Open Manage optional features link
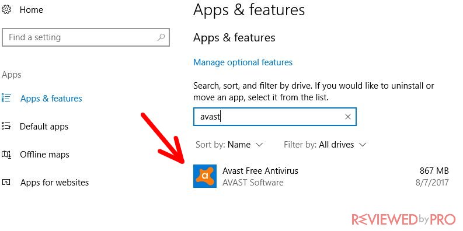Viewport: 463px width, 231px height. coord(243,62)
